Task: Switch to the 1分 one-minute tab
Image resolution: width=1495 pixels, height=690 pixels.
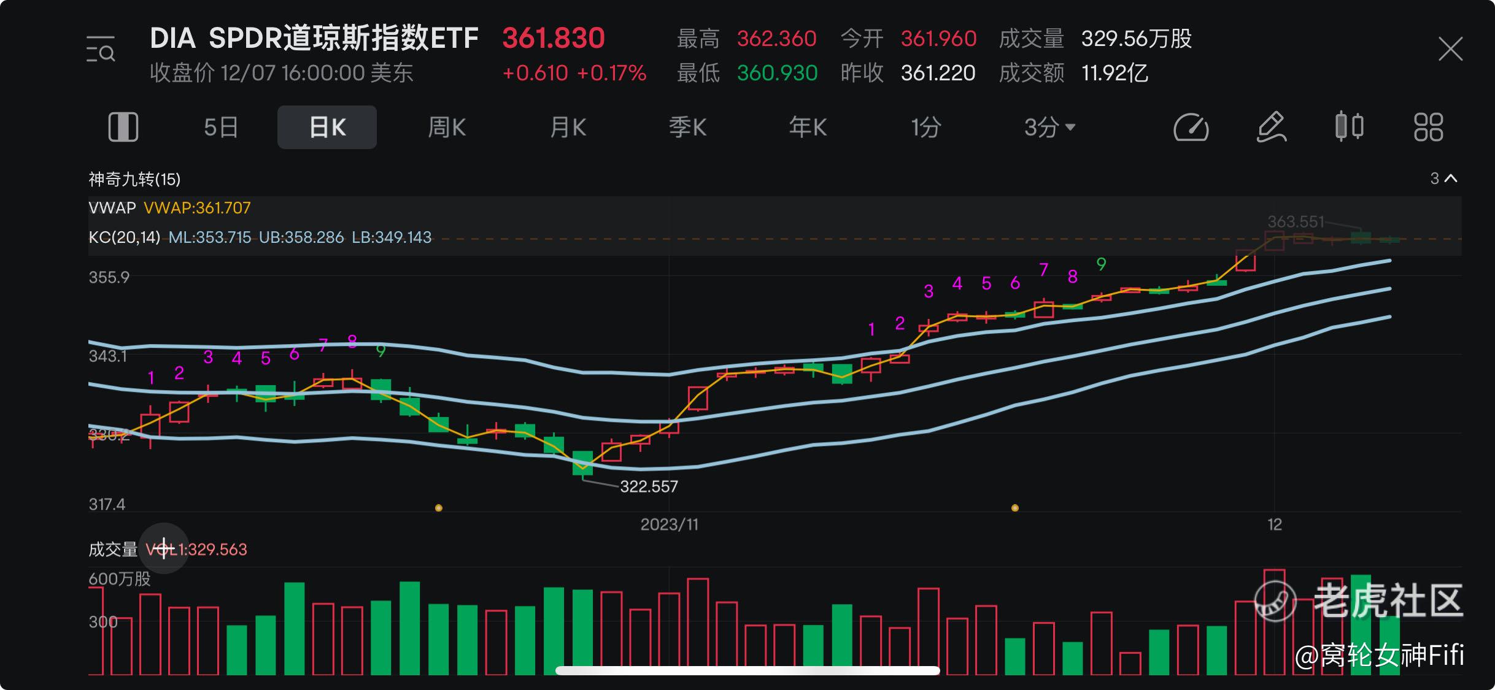Action: click(925, 128)
